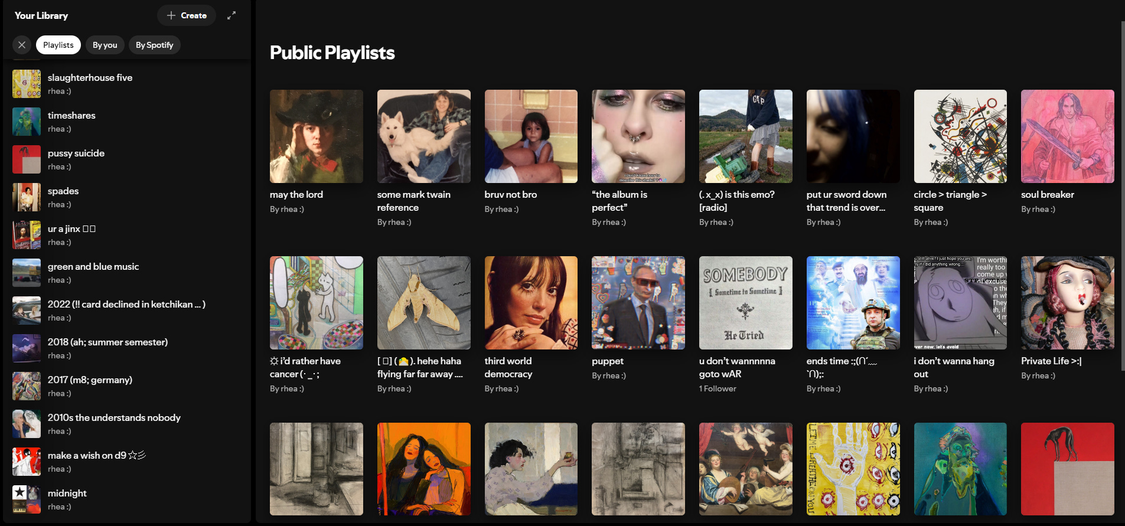Open circle > triangle > square cover

[960, 136]
